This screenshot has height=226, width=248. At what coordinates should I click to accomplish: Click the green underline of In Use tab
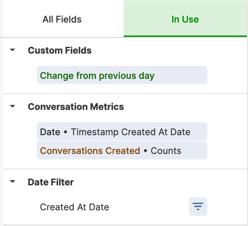[x=185, y=36]
